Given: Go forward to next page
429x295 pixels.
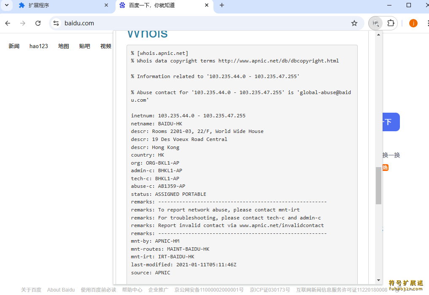Looking at the screenshot, I should [x=23, y=23].
